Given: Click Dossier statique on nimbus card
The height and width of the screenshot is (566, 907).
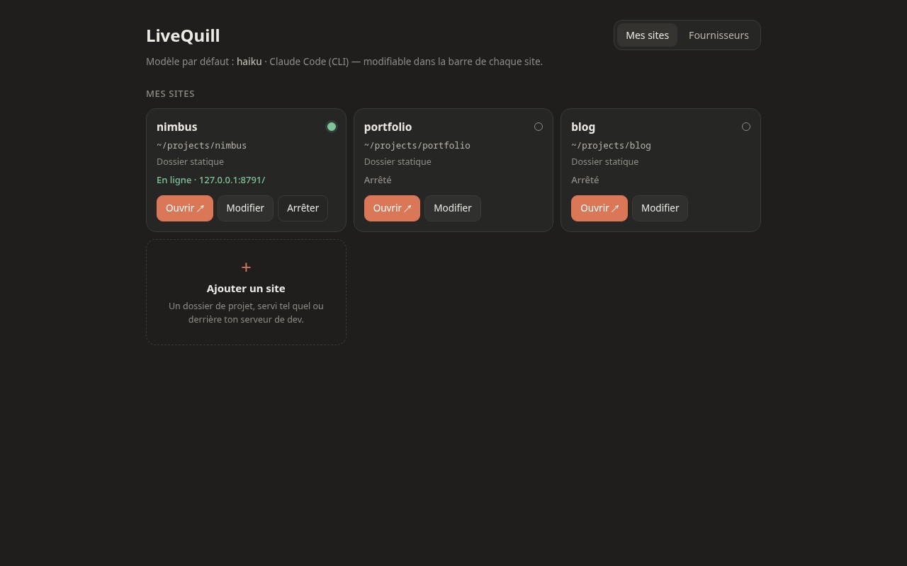Looking at the screenshot, I should (x=190, y=162).
